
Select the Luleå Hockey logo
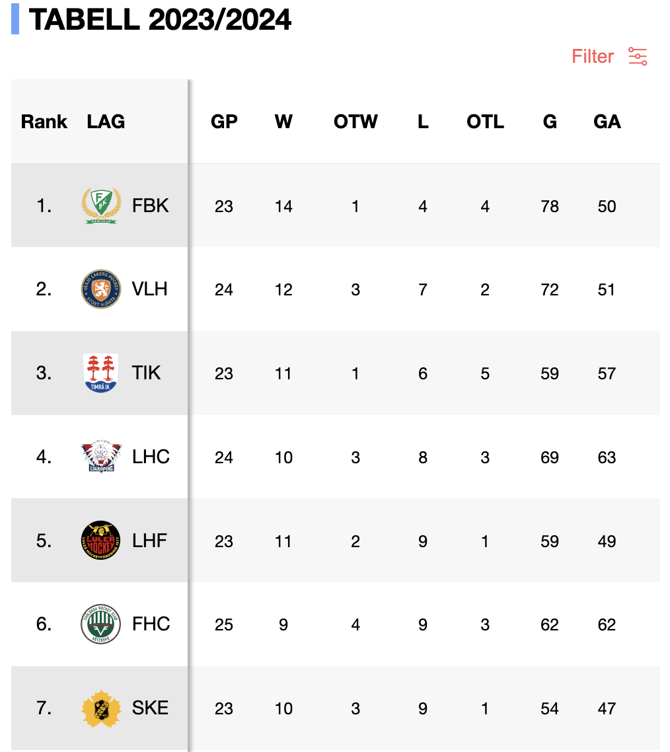coord(100,541)
